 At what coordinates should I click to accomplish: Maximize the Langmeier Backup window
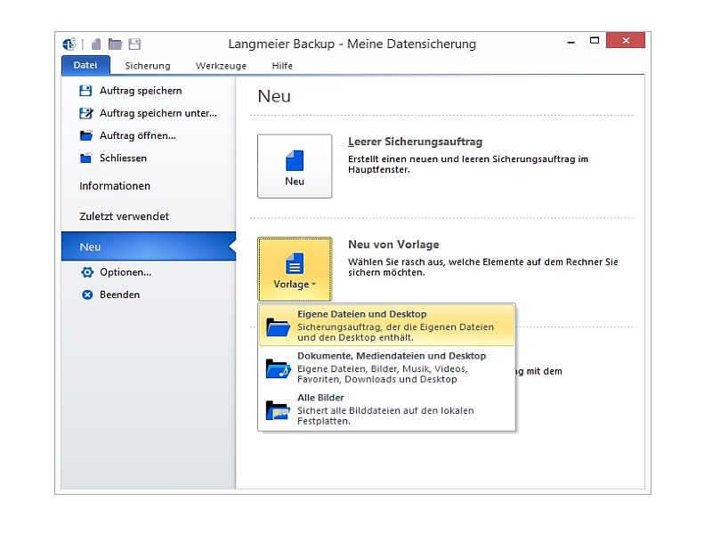(x=595, y=40)
